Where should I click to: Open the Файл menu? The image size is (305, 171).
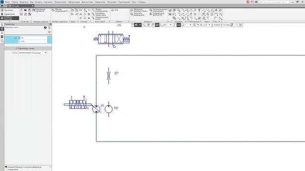coord(8,2)
